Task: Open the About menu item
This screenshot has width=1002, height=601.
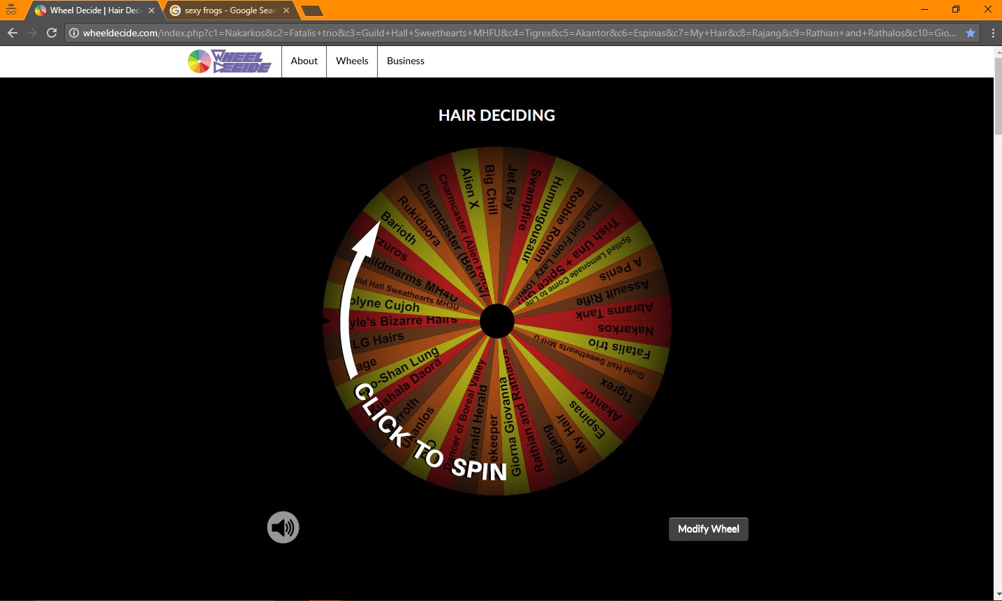Action: 304,61
